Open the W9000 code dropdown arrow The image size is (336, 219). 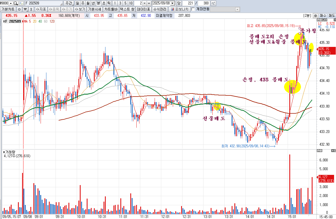click(x=10, y=3)
